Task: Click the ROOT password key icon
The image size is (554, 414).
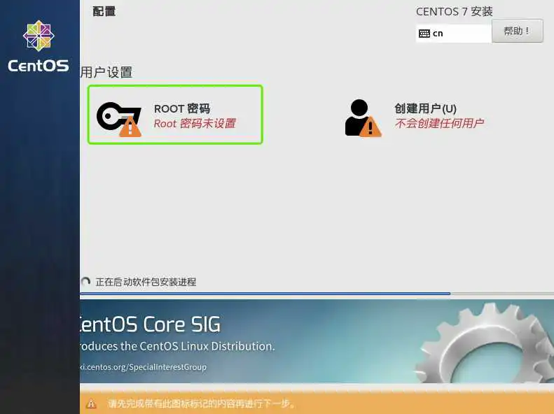Action: pyautogui.click(x=118, y=117)
